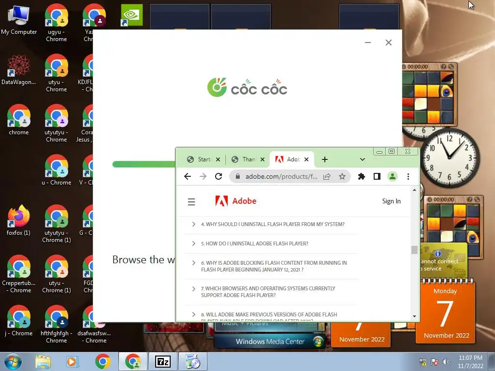The width and height of the screenshot is (495, 371).
Task: Select the j - Chrome shortcut
Action: tap(19, 321)
